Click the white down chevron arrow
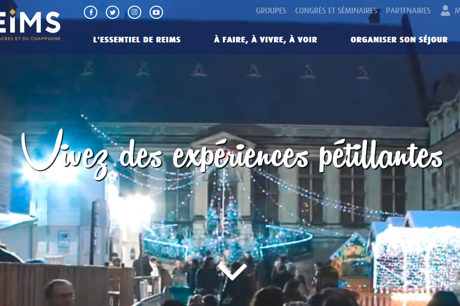 [233, 272]
